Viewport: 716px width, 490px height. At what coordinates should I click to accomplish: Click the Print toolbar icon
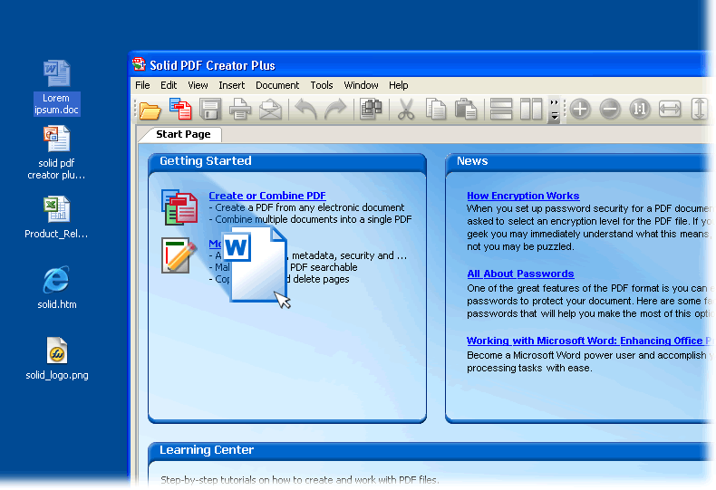pyautogui.click(x=240, y=110)
